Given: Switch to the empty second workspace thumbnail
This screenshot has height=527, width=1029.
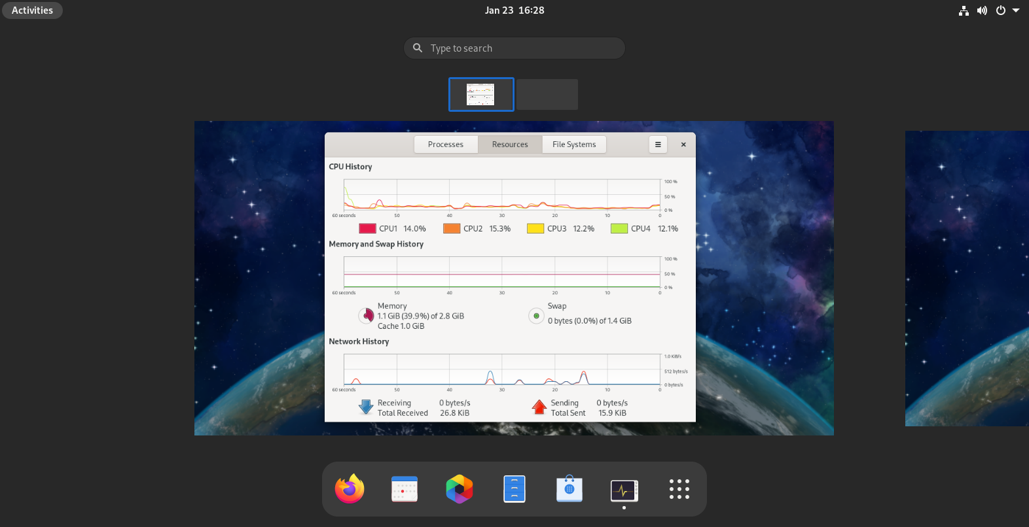Looking at the screenshot, I should tap(547, 95).
